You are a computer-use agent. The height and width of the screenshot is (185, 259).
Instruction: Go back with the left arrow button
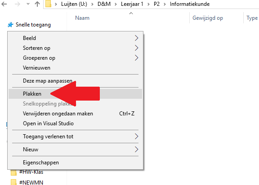coord(4,4)
